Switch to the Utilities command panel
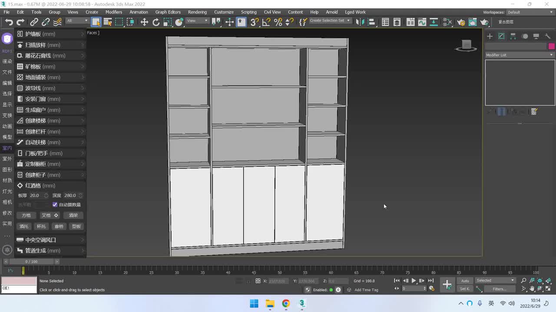Screen dimensions: 556x312 pos(548,36)
